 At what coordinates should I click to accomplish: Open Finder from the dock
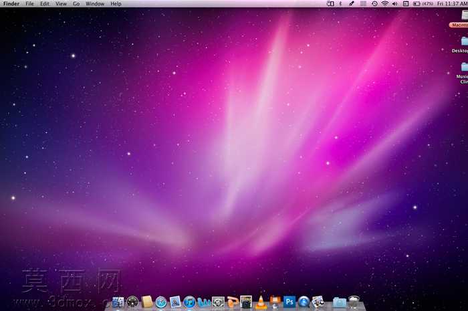118,302
